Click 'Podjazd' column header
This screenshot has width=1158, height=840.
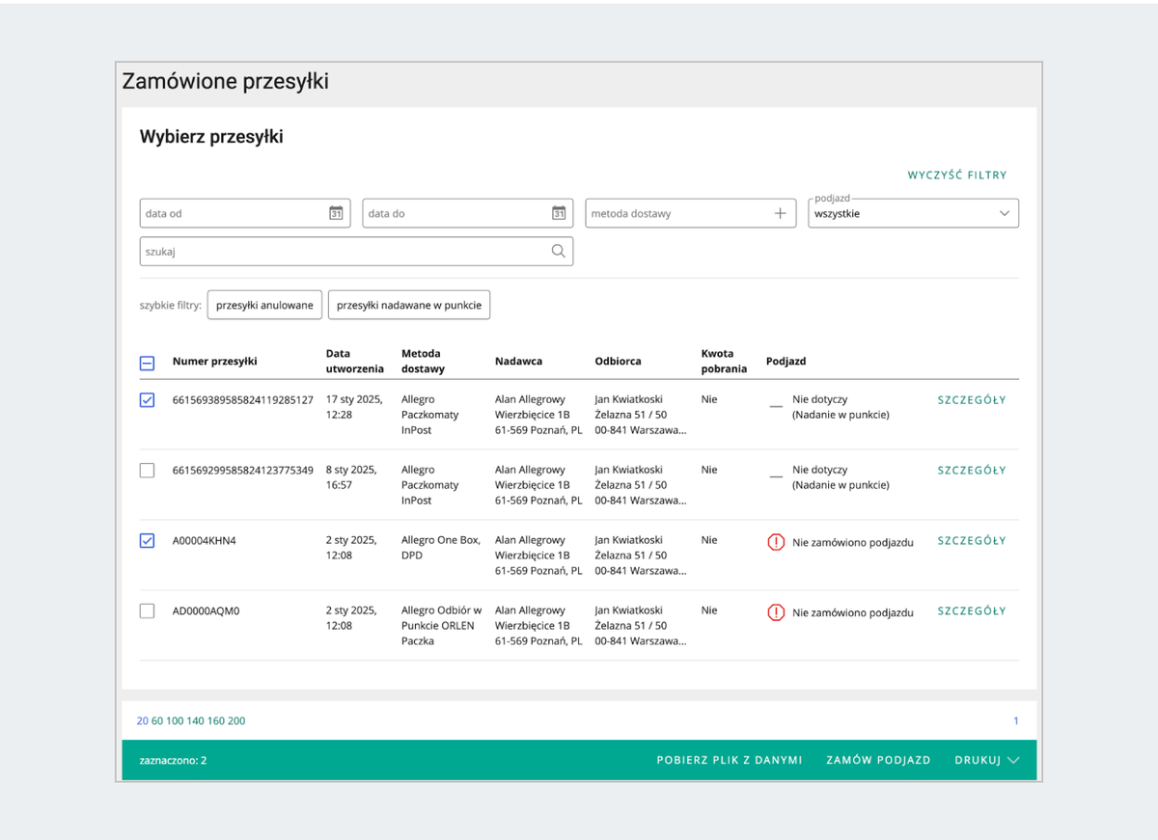[x=786, y=362]
